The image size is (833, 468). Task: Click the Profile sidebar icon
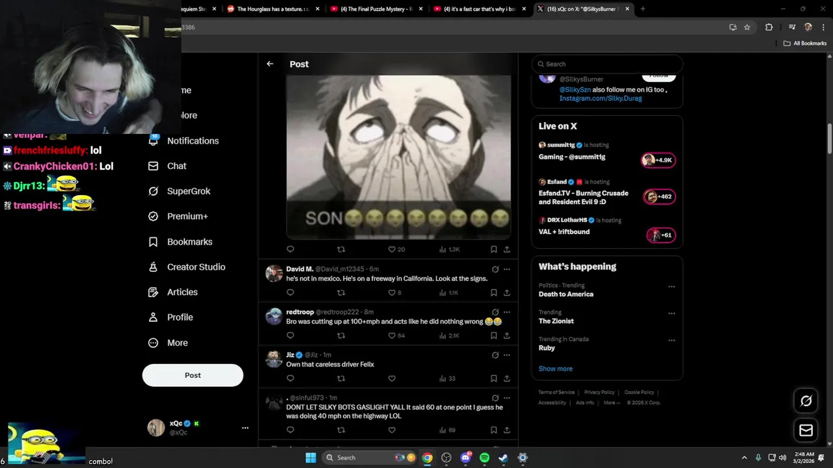[153, 317]
